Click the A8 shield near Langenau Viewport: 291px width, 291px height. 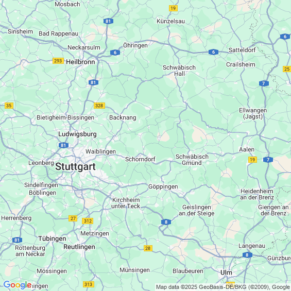pos(247,255)
